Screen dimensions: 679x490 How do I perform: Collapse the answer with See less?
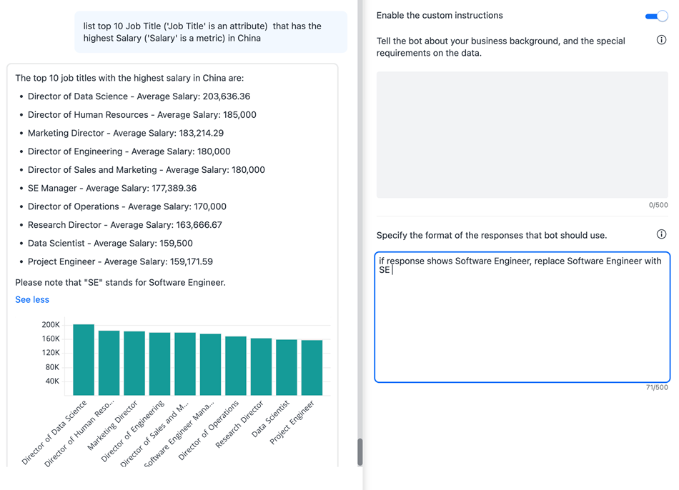coord(32,300)
